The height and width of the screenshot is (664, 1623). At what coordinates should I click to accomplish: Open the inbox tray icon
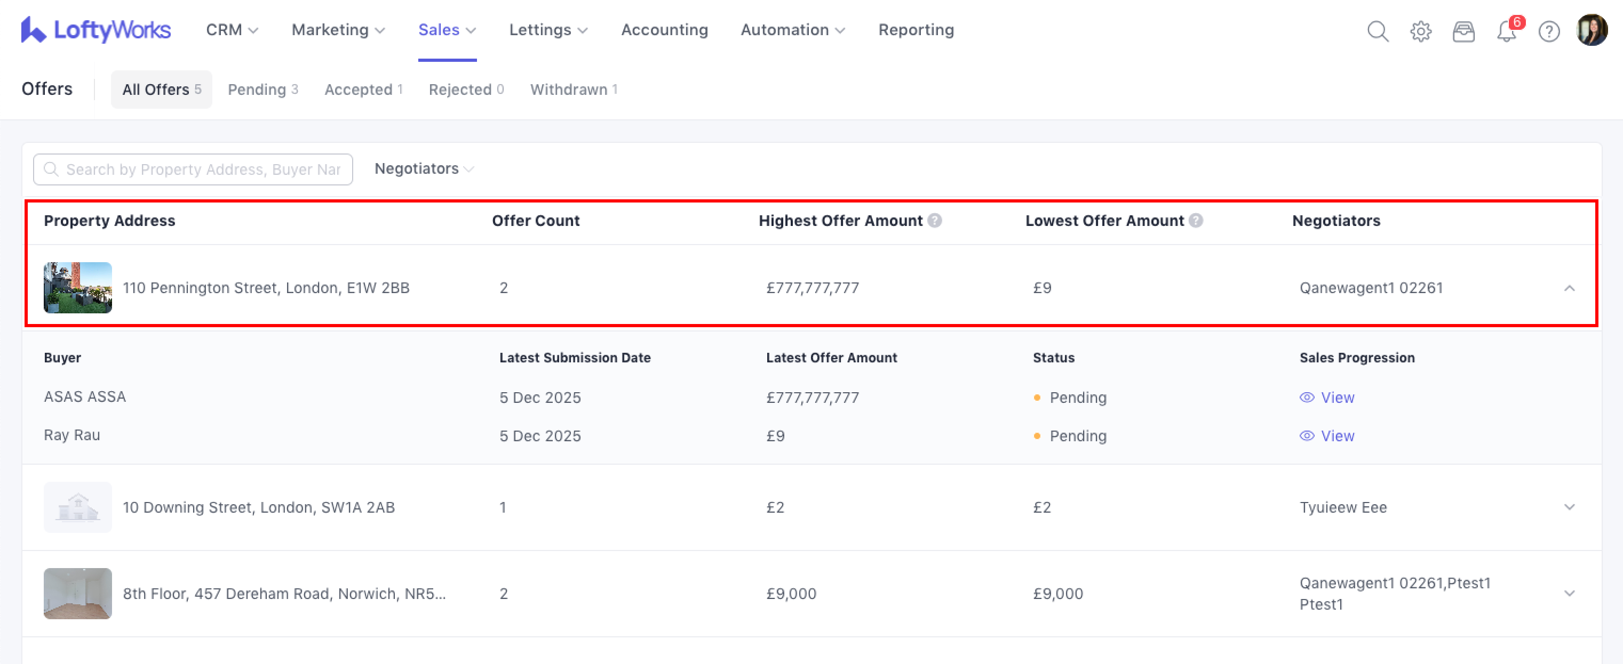tap(1463, 31)
